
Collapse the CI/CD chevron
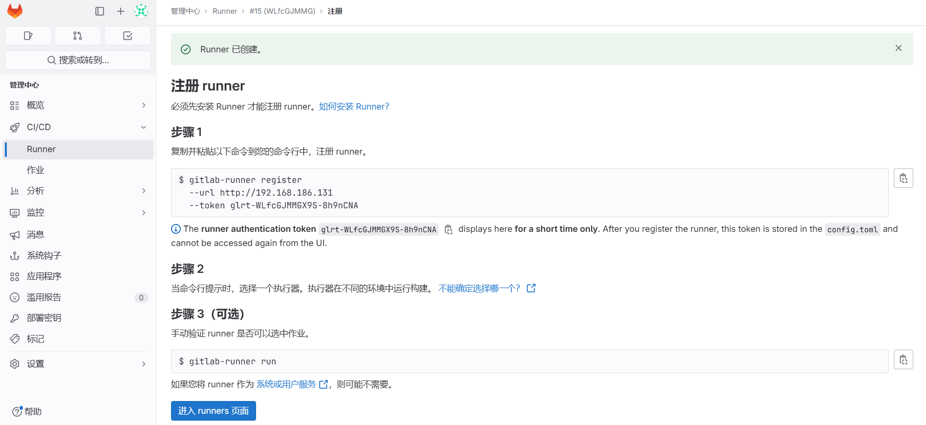[144, 127]
